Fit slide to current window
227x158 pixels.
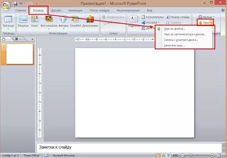pyautogui.click(x=219, y=155)
